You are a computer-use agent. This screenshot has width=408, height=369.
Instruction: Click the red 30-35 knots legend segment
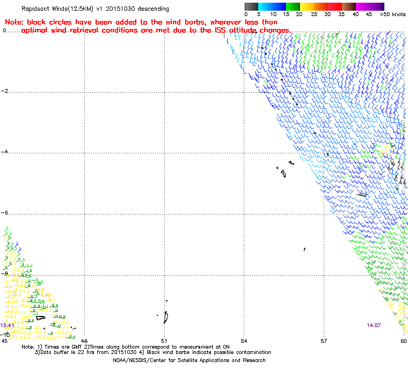click(335, 6)
